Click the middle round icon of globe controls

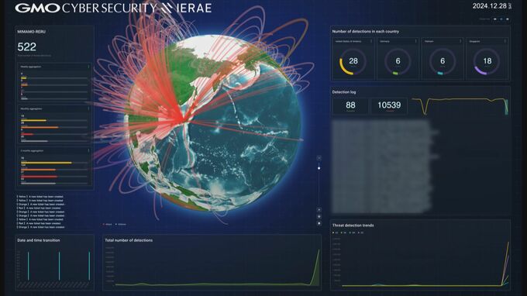(319, 217)
